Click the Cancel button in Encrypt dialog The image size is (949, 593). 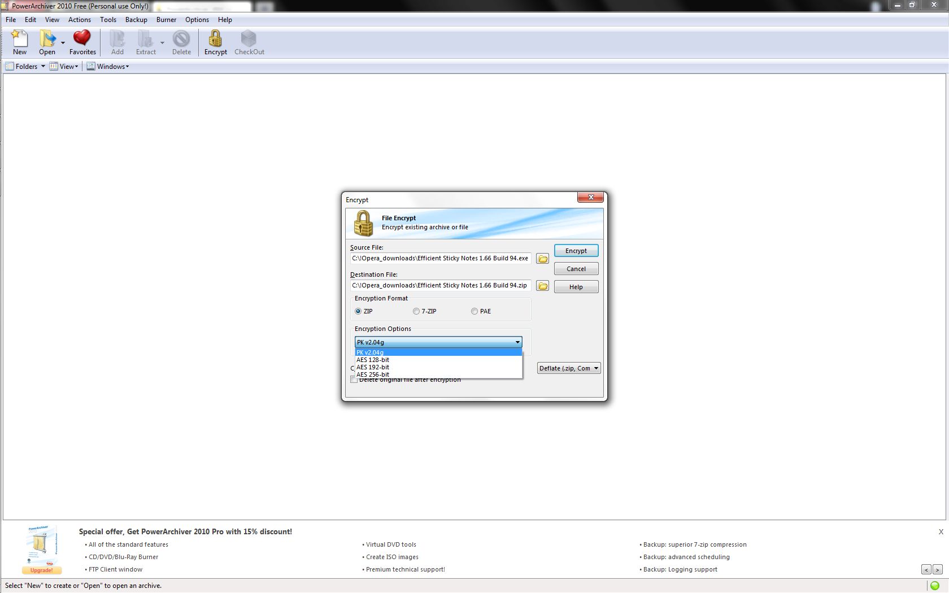(576, 269)
